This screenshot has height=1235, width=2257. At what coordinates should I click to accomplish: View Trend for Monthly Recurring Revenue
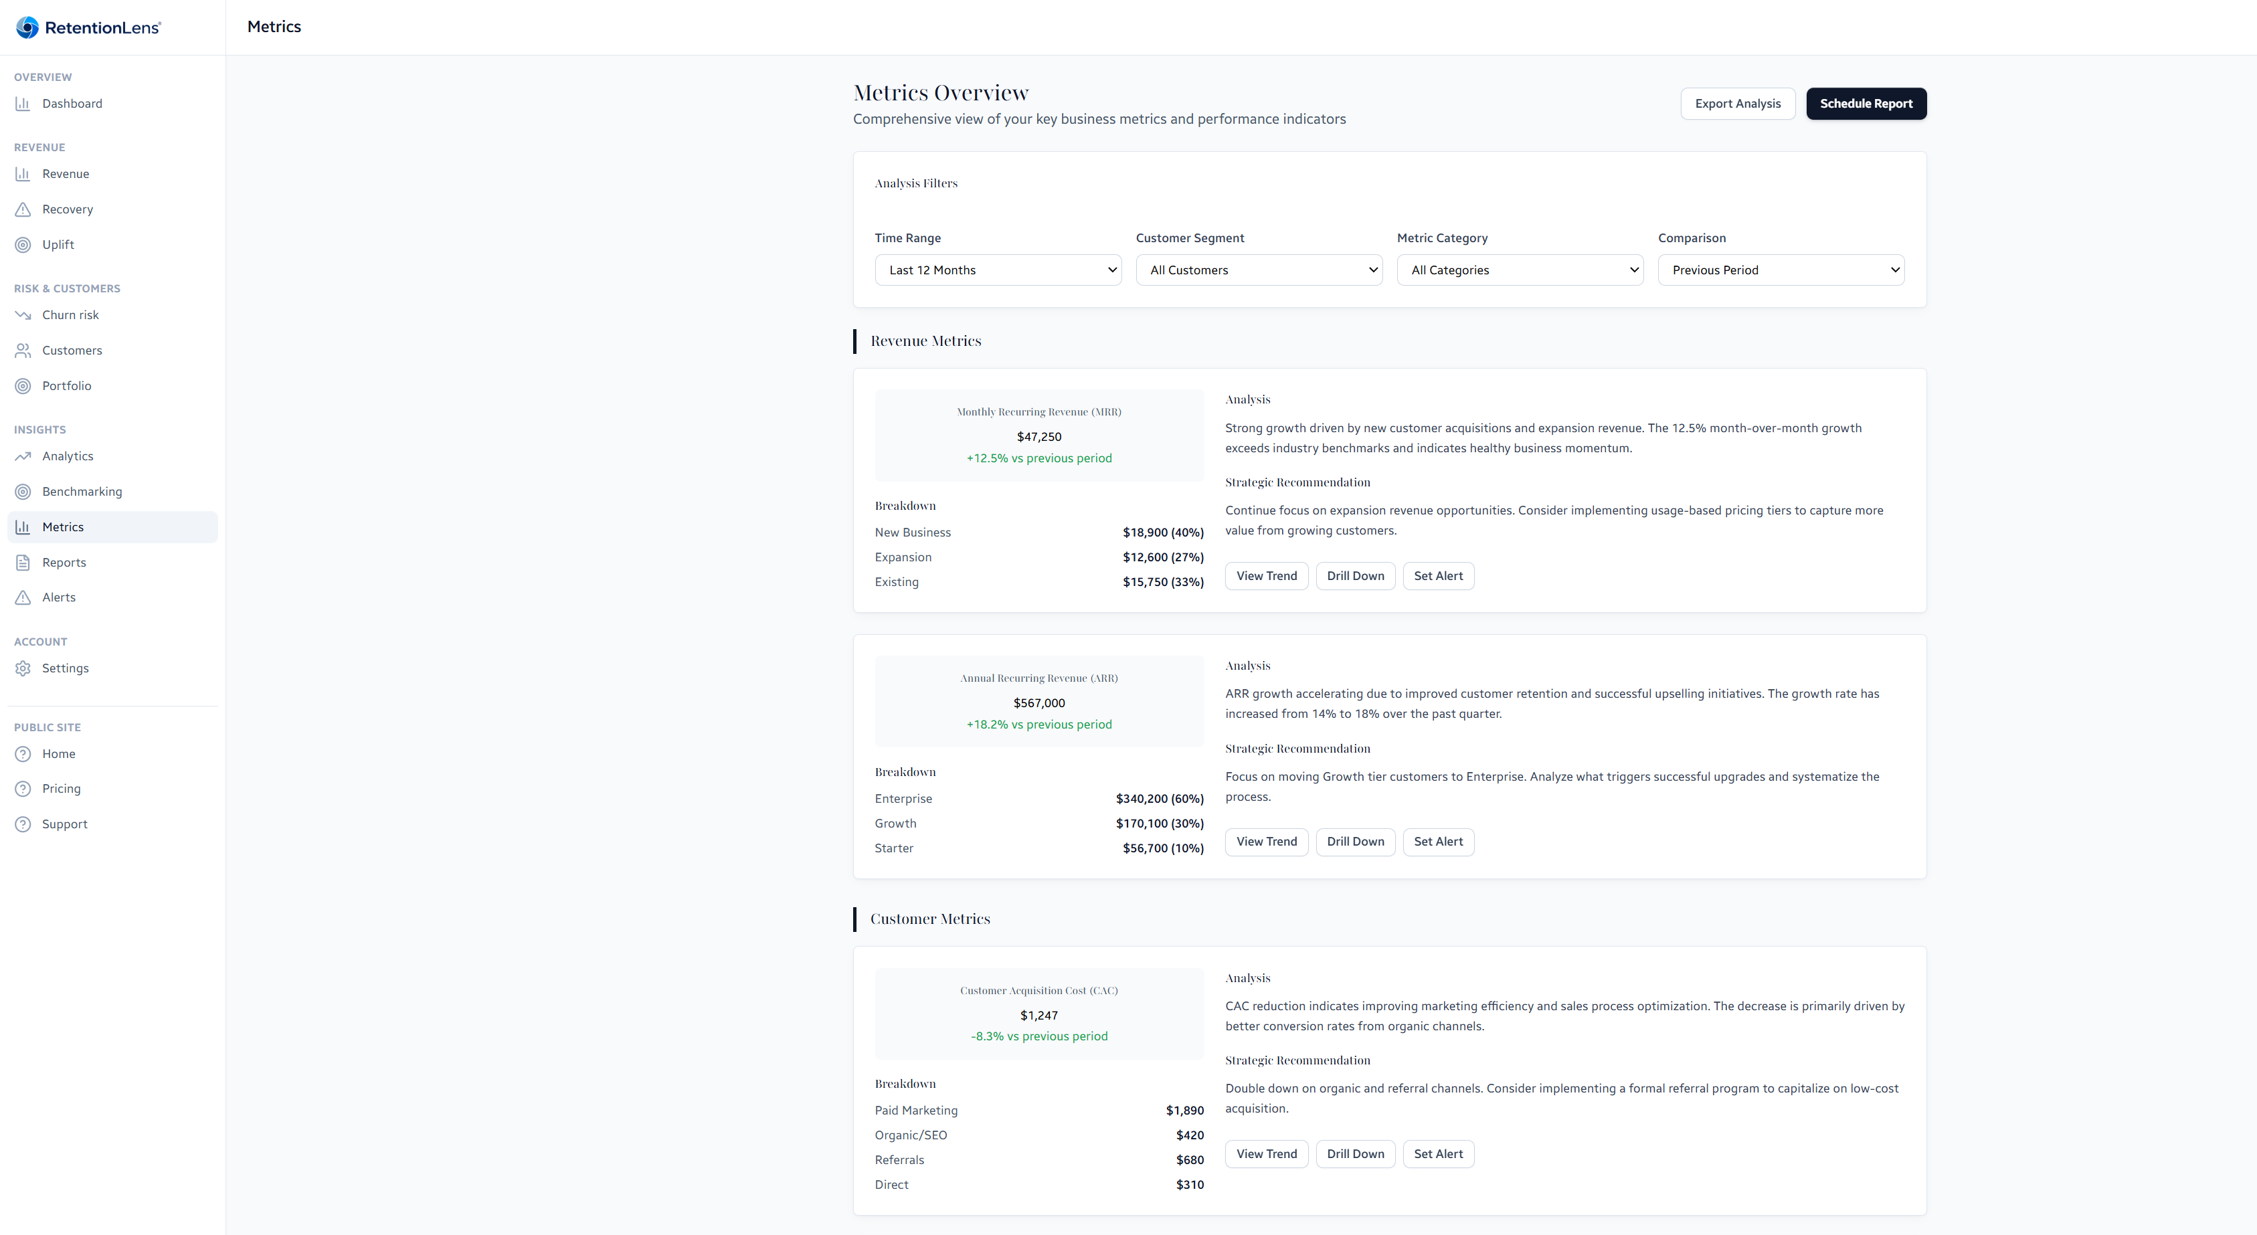(x=1266, y=576)
